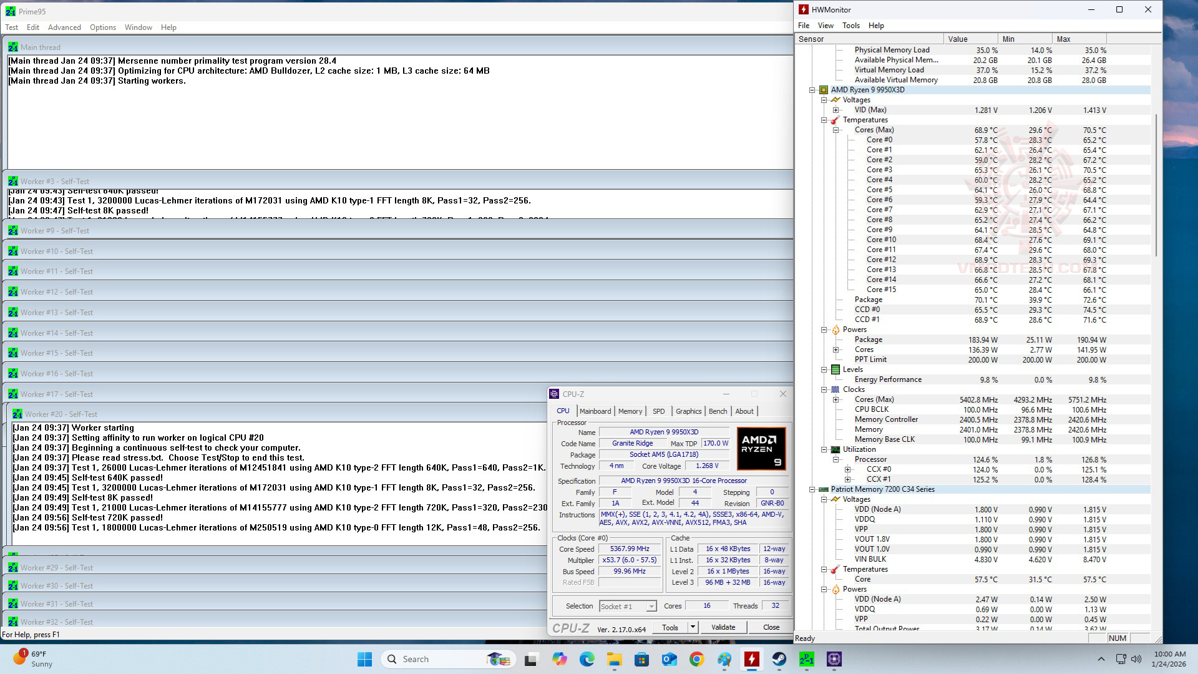This screenshot has width=1198, height=674.
Task: Open the Tools dropdown arrow in CPU-Z
Action: 693,627
